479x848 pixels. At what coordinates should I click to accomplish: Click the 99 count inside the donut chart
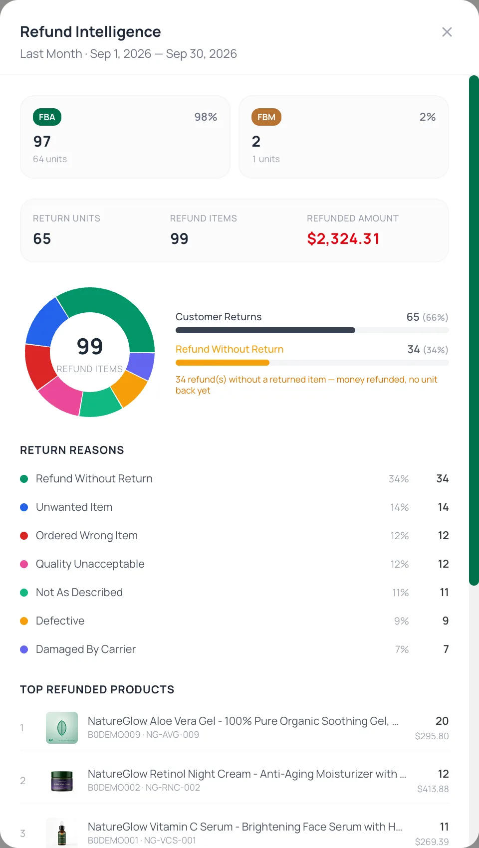pos(90,346)
